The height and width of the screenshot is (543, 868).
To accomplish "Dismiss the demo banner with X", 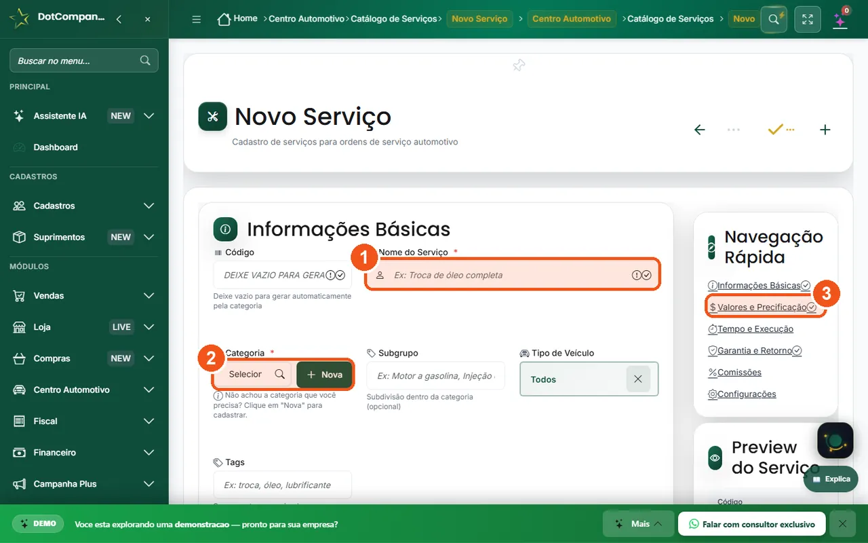I will coord(842,524).
